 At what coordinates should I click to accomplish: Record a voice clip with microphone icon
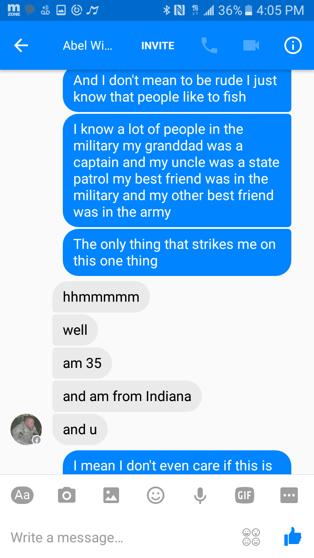point(200,495)
